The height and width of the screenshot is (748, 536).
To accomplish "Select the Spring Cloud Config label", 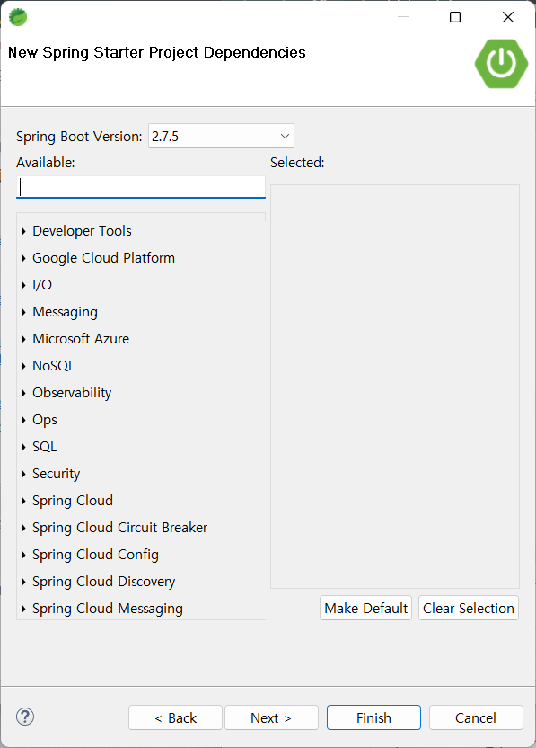I will 95,555.
